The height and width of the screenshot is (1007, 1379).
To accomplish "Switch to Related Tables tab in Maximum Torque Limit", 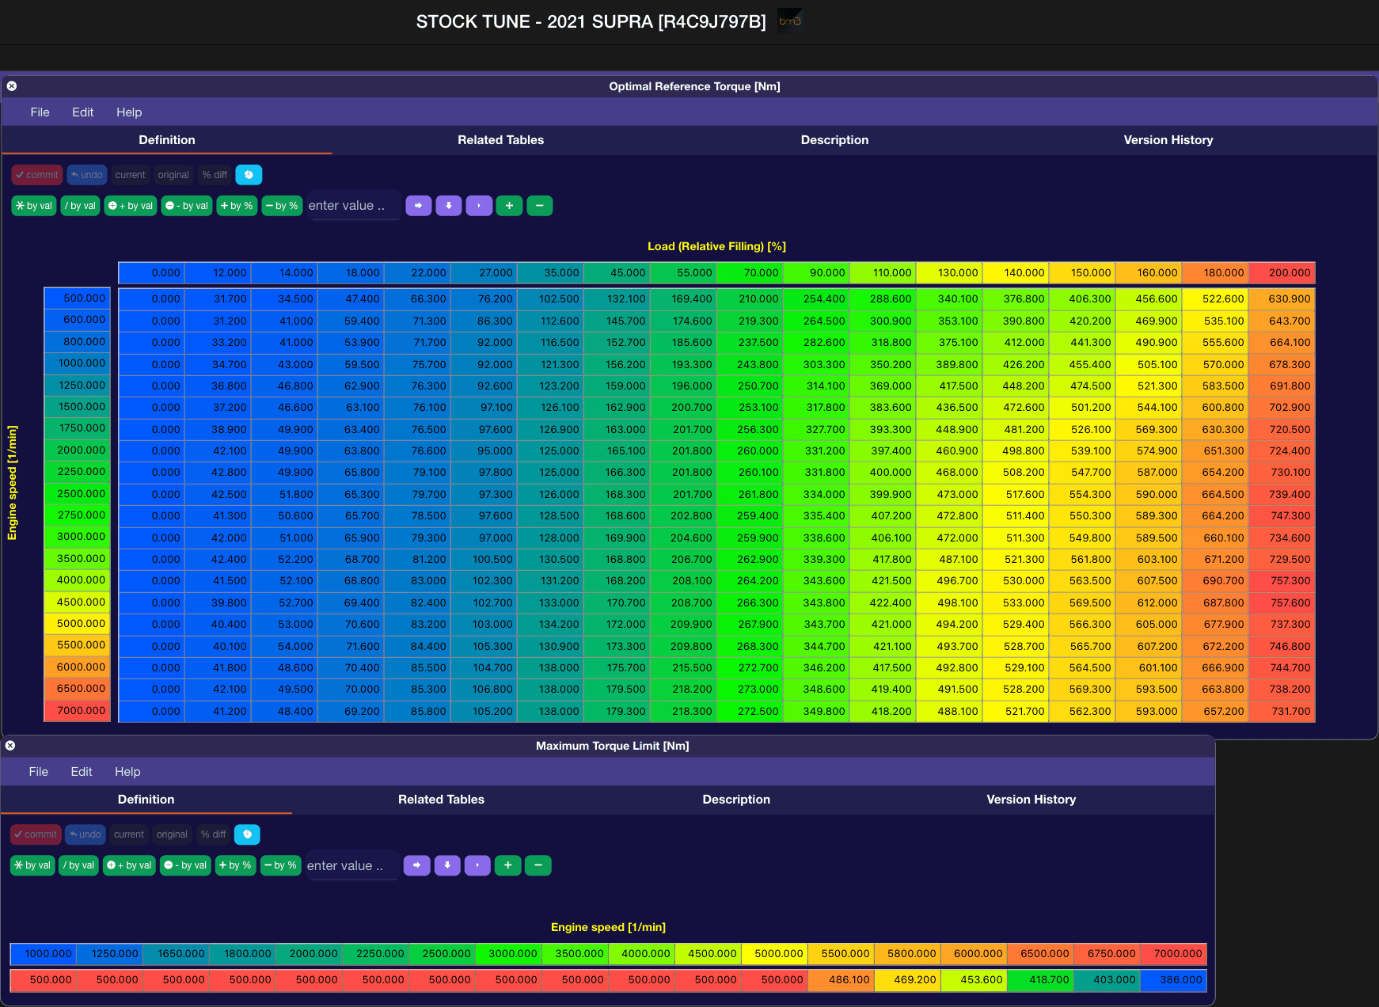I will [x=441, y=800].
